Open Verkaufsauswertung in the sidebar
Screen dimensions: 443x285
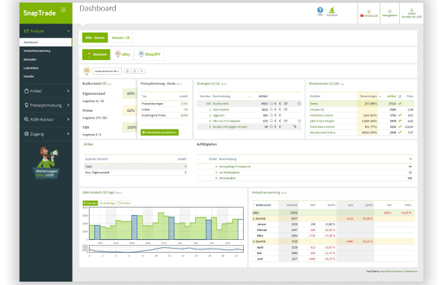coord(37,51)
